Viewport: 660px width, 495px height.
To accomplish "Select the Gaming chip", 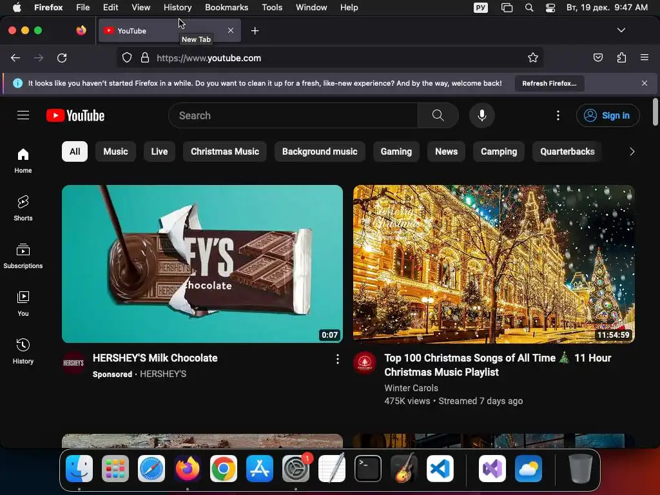I will coord(396,151).
